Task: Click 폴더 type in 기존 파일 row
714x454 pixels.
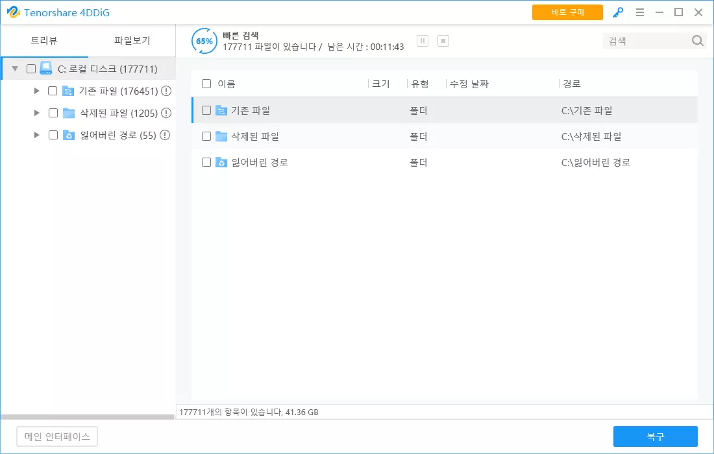Action: tap(419, 110)
